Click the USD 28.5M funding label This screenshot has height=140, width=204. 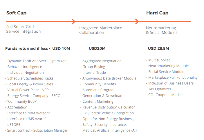click(158, 49)
